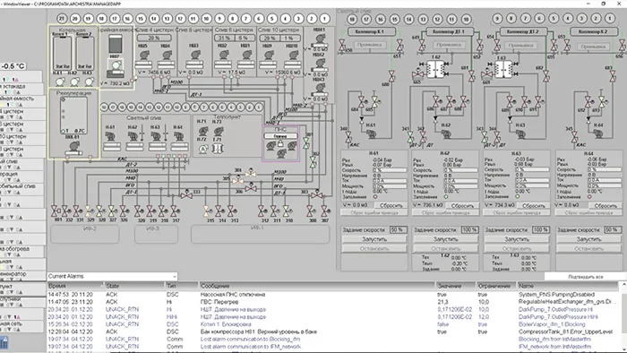Viewport: 627px width, 353px height.
Task: Click the 31 % level bar Слив 6 цистерн
Action: tap(224, 38)
